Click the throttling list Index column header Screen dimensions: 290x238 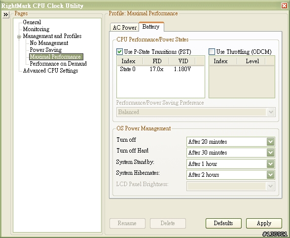pyautogui.click(x=223, y=61)
